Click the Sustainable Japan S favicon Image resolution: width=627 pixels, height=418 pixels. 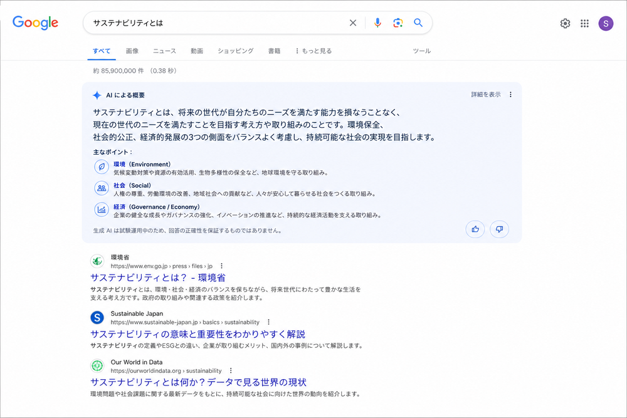click(x=97, y=318)
